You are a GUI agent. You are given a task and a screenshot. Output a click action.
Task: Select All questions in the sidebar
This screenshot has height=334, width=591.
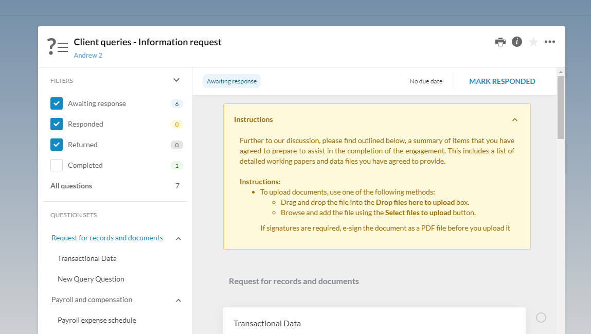click(x=71, y=186)
